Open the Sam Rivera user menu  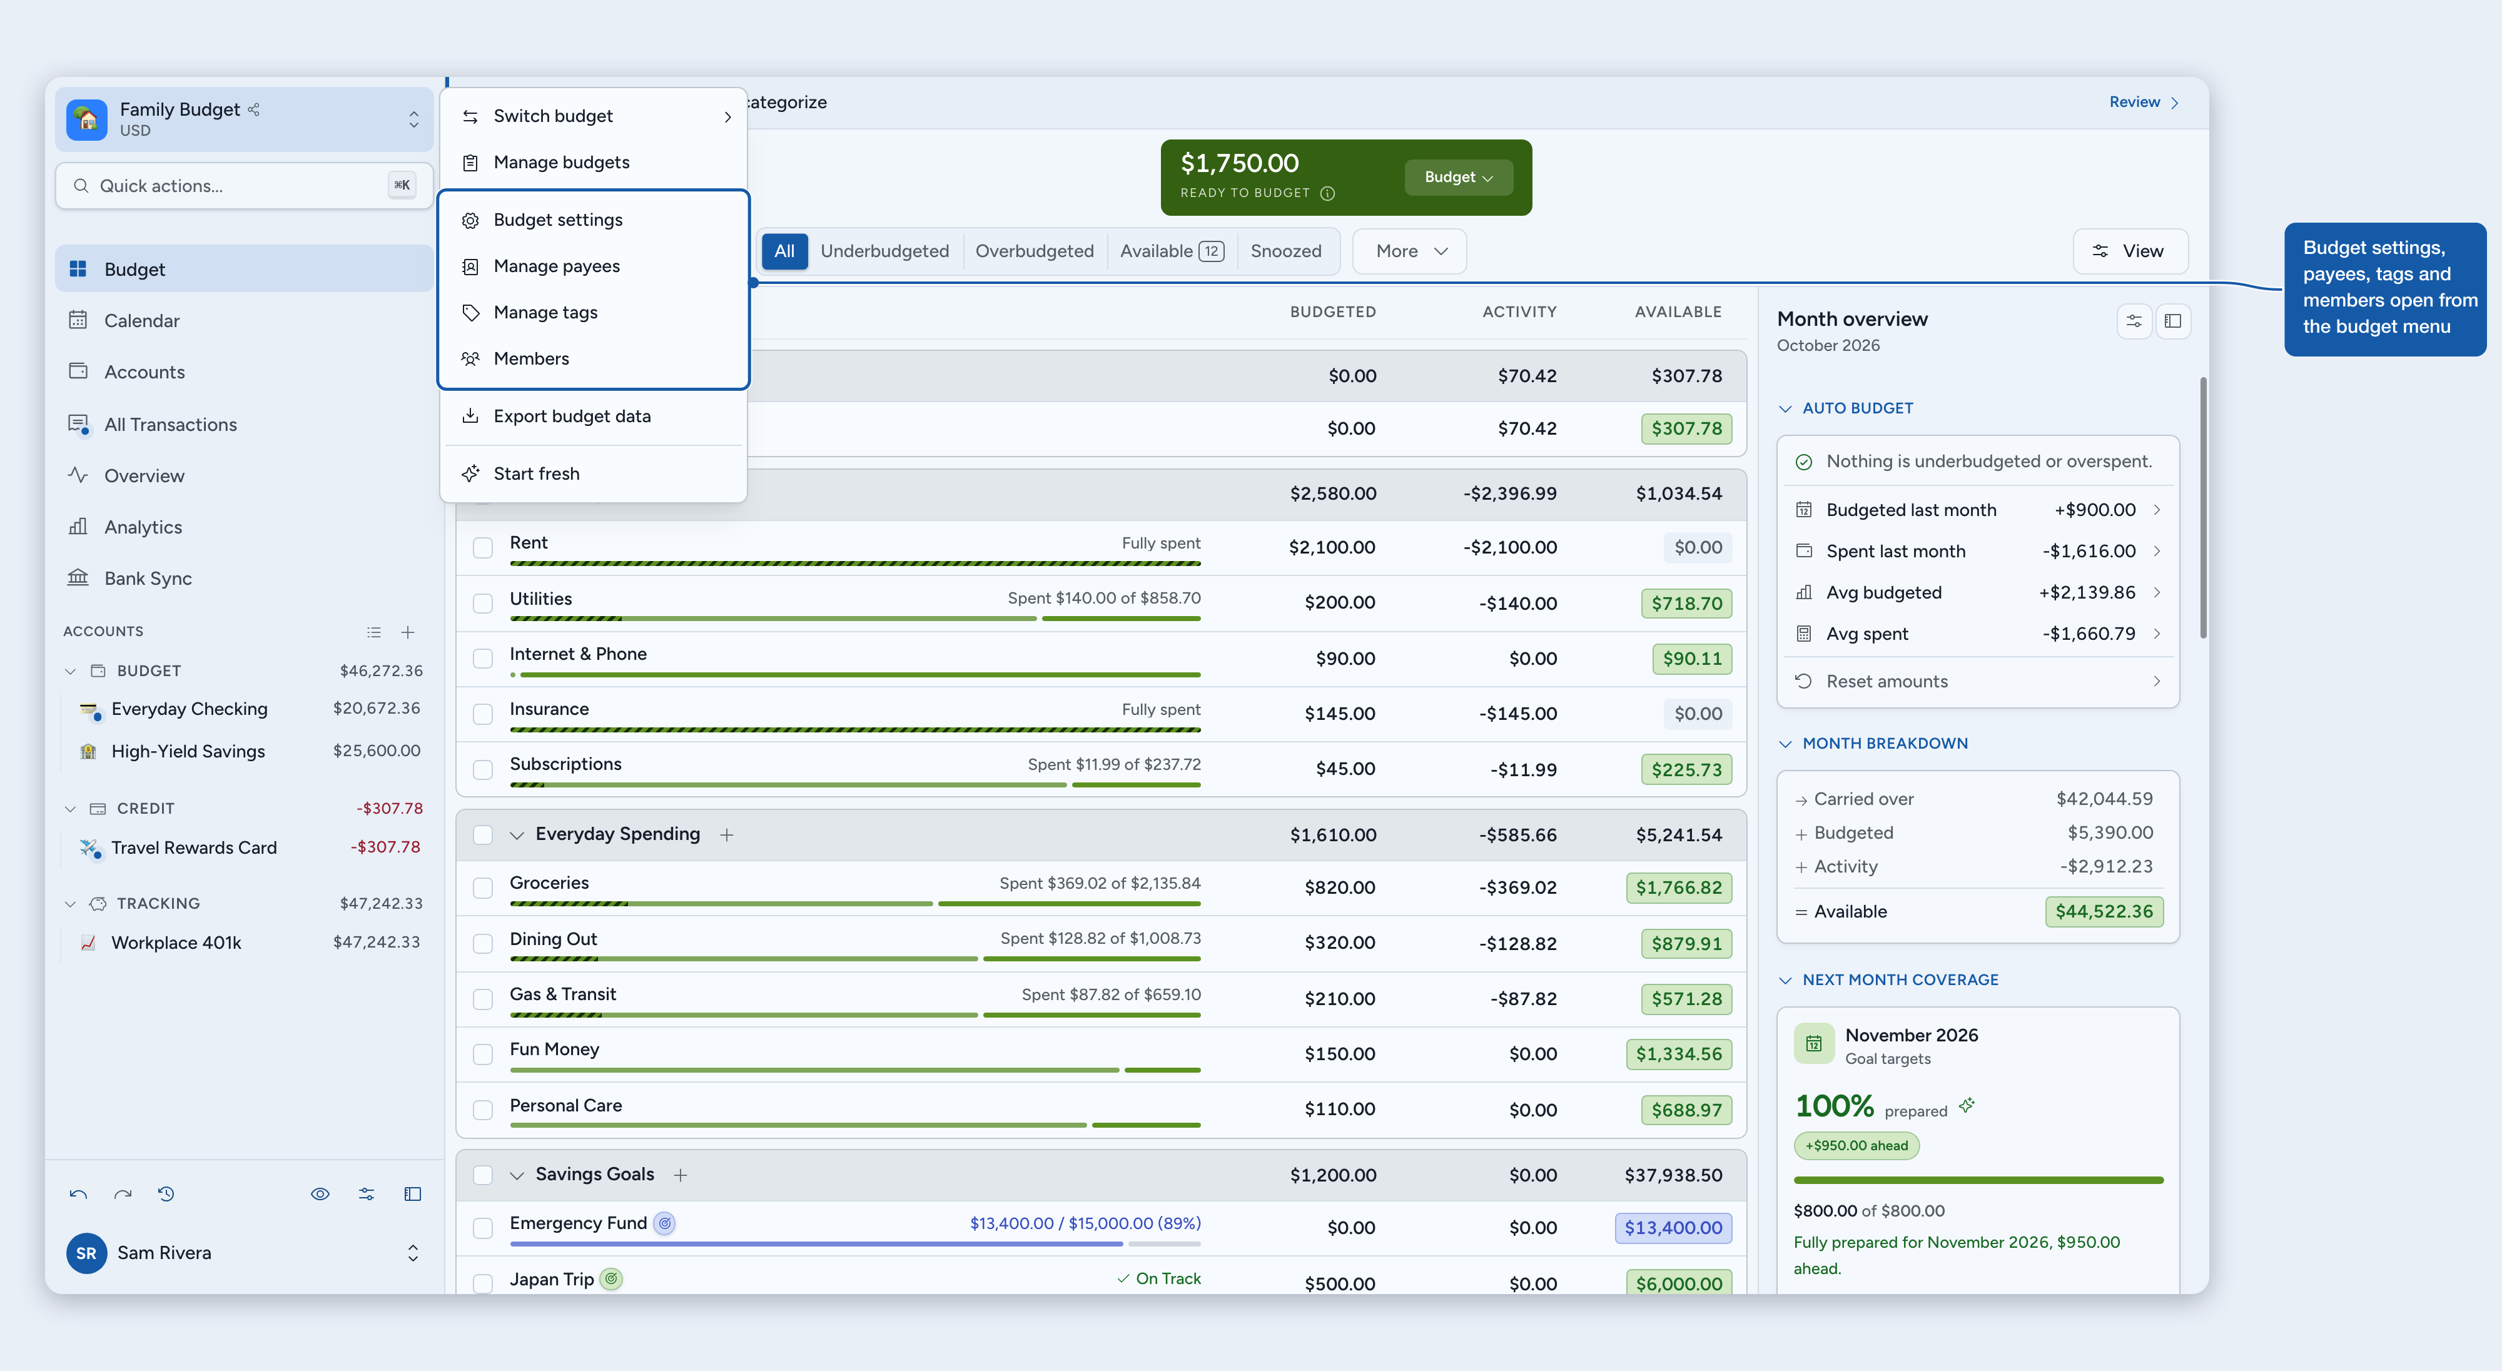244,1253
